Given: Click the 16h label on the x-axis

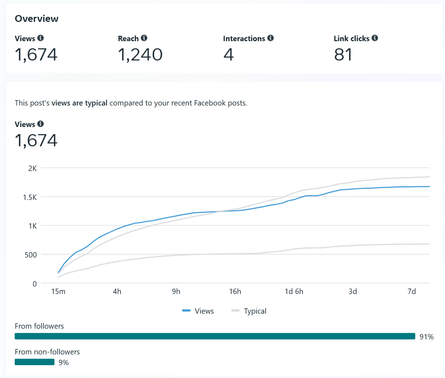Looking at the screenshot, I should pos(235,291).
